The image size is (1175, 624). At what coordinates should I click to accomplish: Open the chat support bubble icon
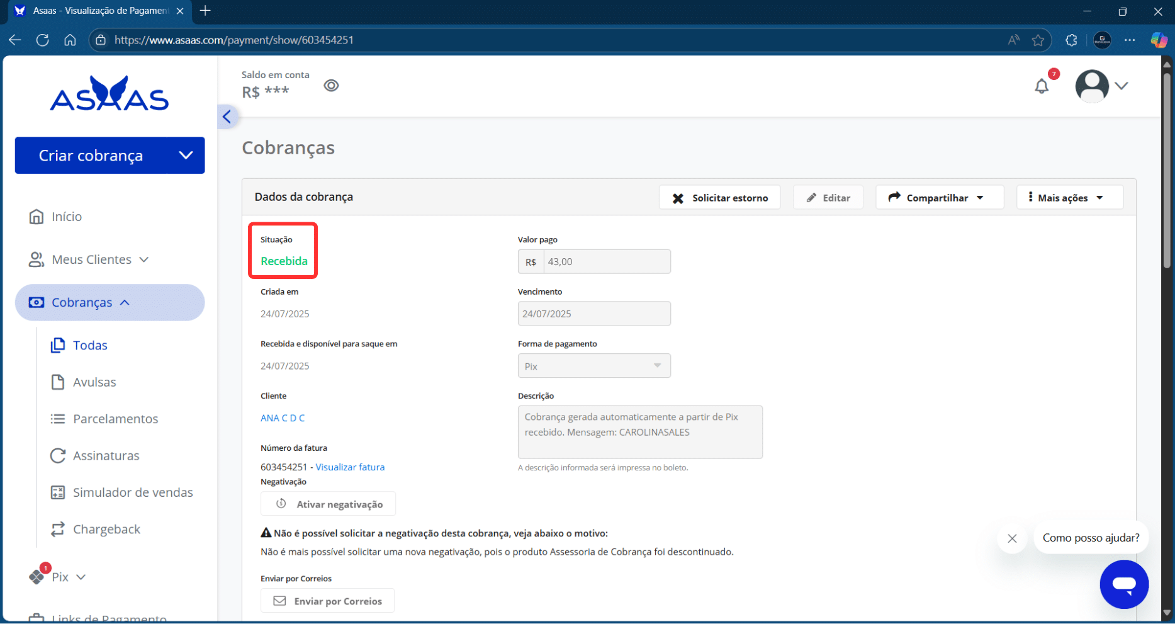[x=1123, y=584]
